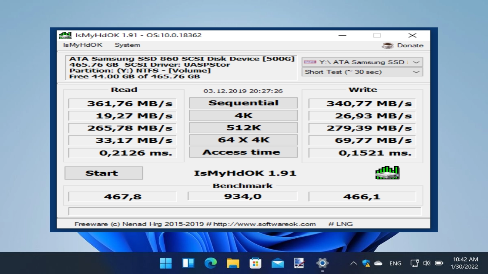
Task: Click the 64 X 4K test button
Action: tap(243, 140)
